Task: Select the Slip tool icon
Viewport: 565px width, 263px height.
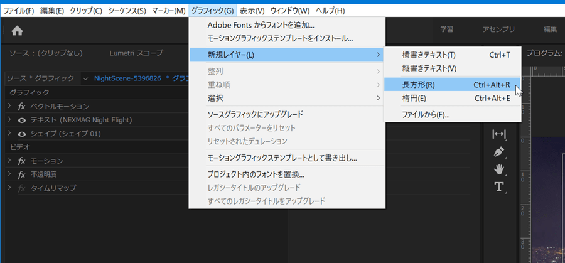Action: click(499, 134)
